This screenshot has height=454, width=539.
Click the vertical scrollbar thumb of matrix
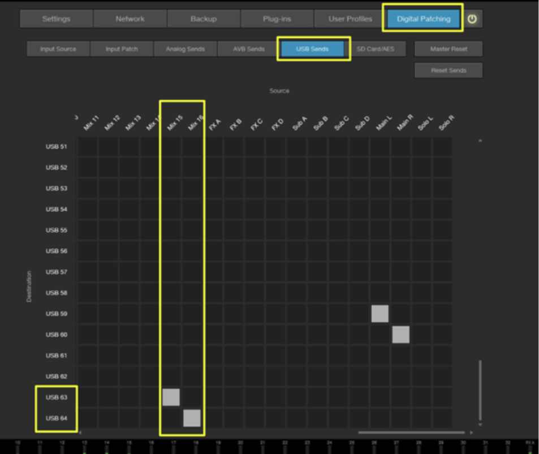point(480,389)
